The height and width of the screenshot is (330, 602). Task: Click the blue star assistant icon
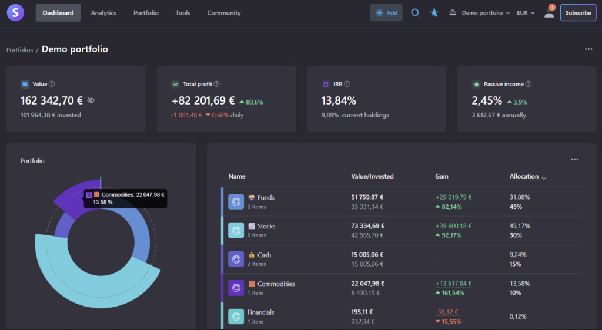[434, 12]
